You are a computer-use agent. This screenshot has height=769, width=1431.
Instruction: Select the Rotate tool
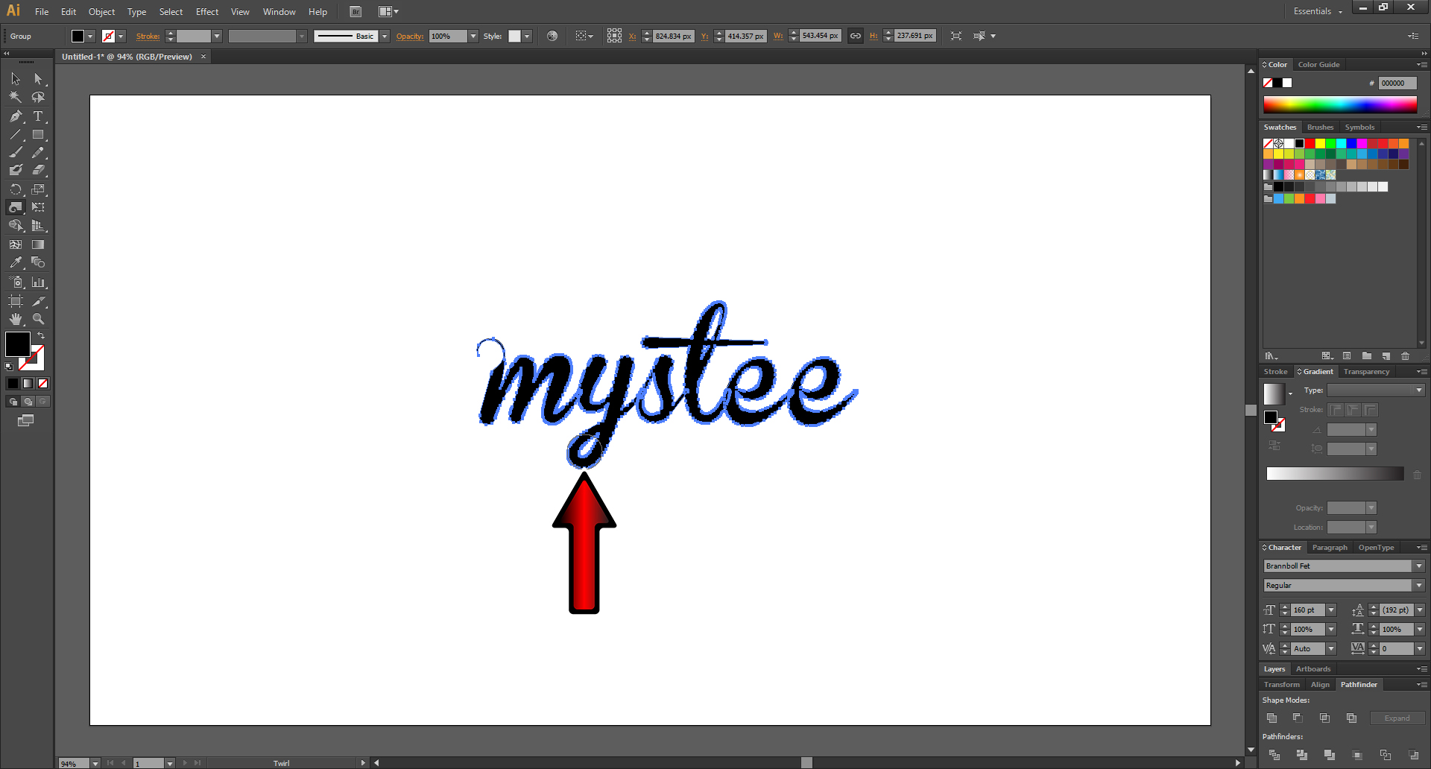pyautogui.click(x=16, y=189)
